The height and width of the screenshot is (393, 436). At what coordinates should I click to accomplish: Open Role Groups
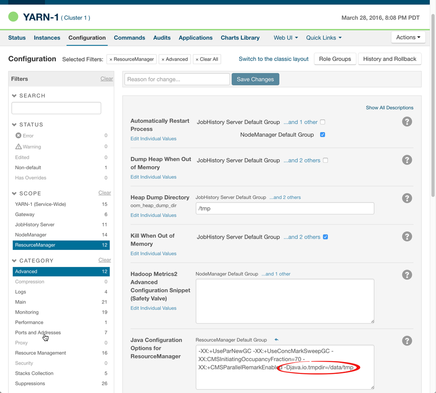tap(335, 59)
